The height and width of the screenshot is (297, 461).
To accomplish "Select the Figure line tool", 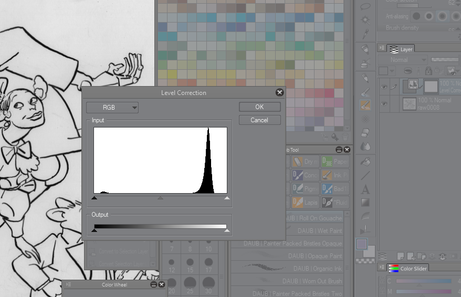I will (365, 175).
